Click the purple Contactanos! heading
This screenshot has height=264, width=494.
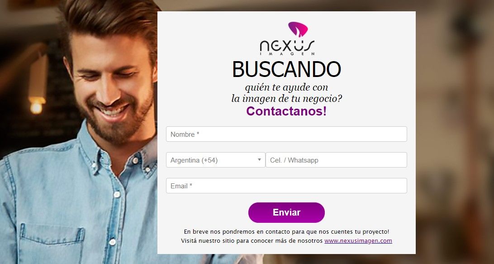click(x=286, y=111)
